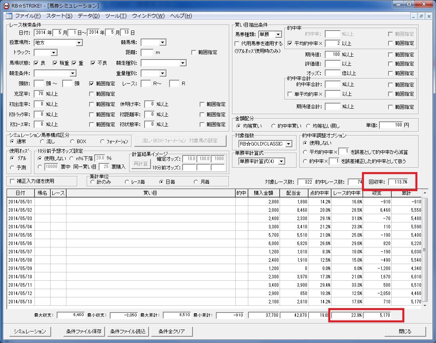Click the 単価 input field showing 100
The height and width of the screenshot is (343, 436).
tap(391, 125)
